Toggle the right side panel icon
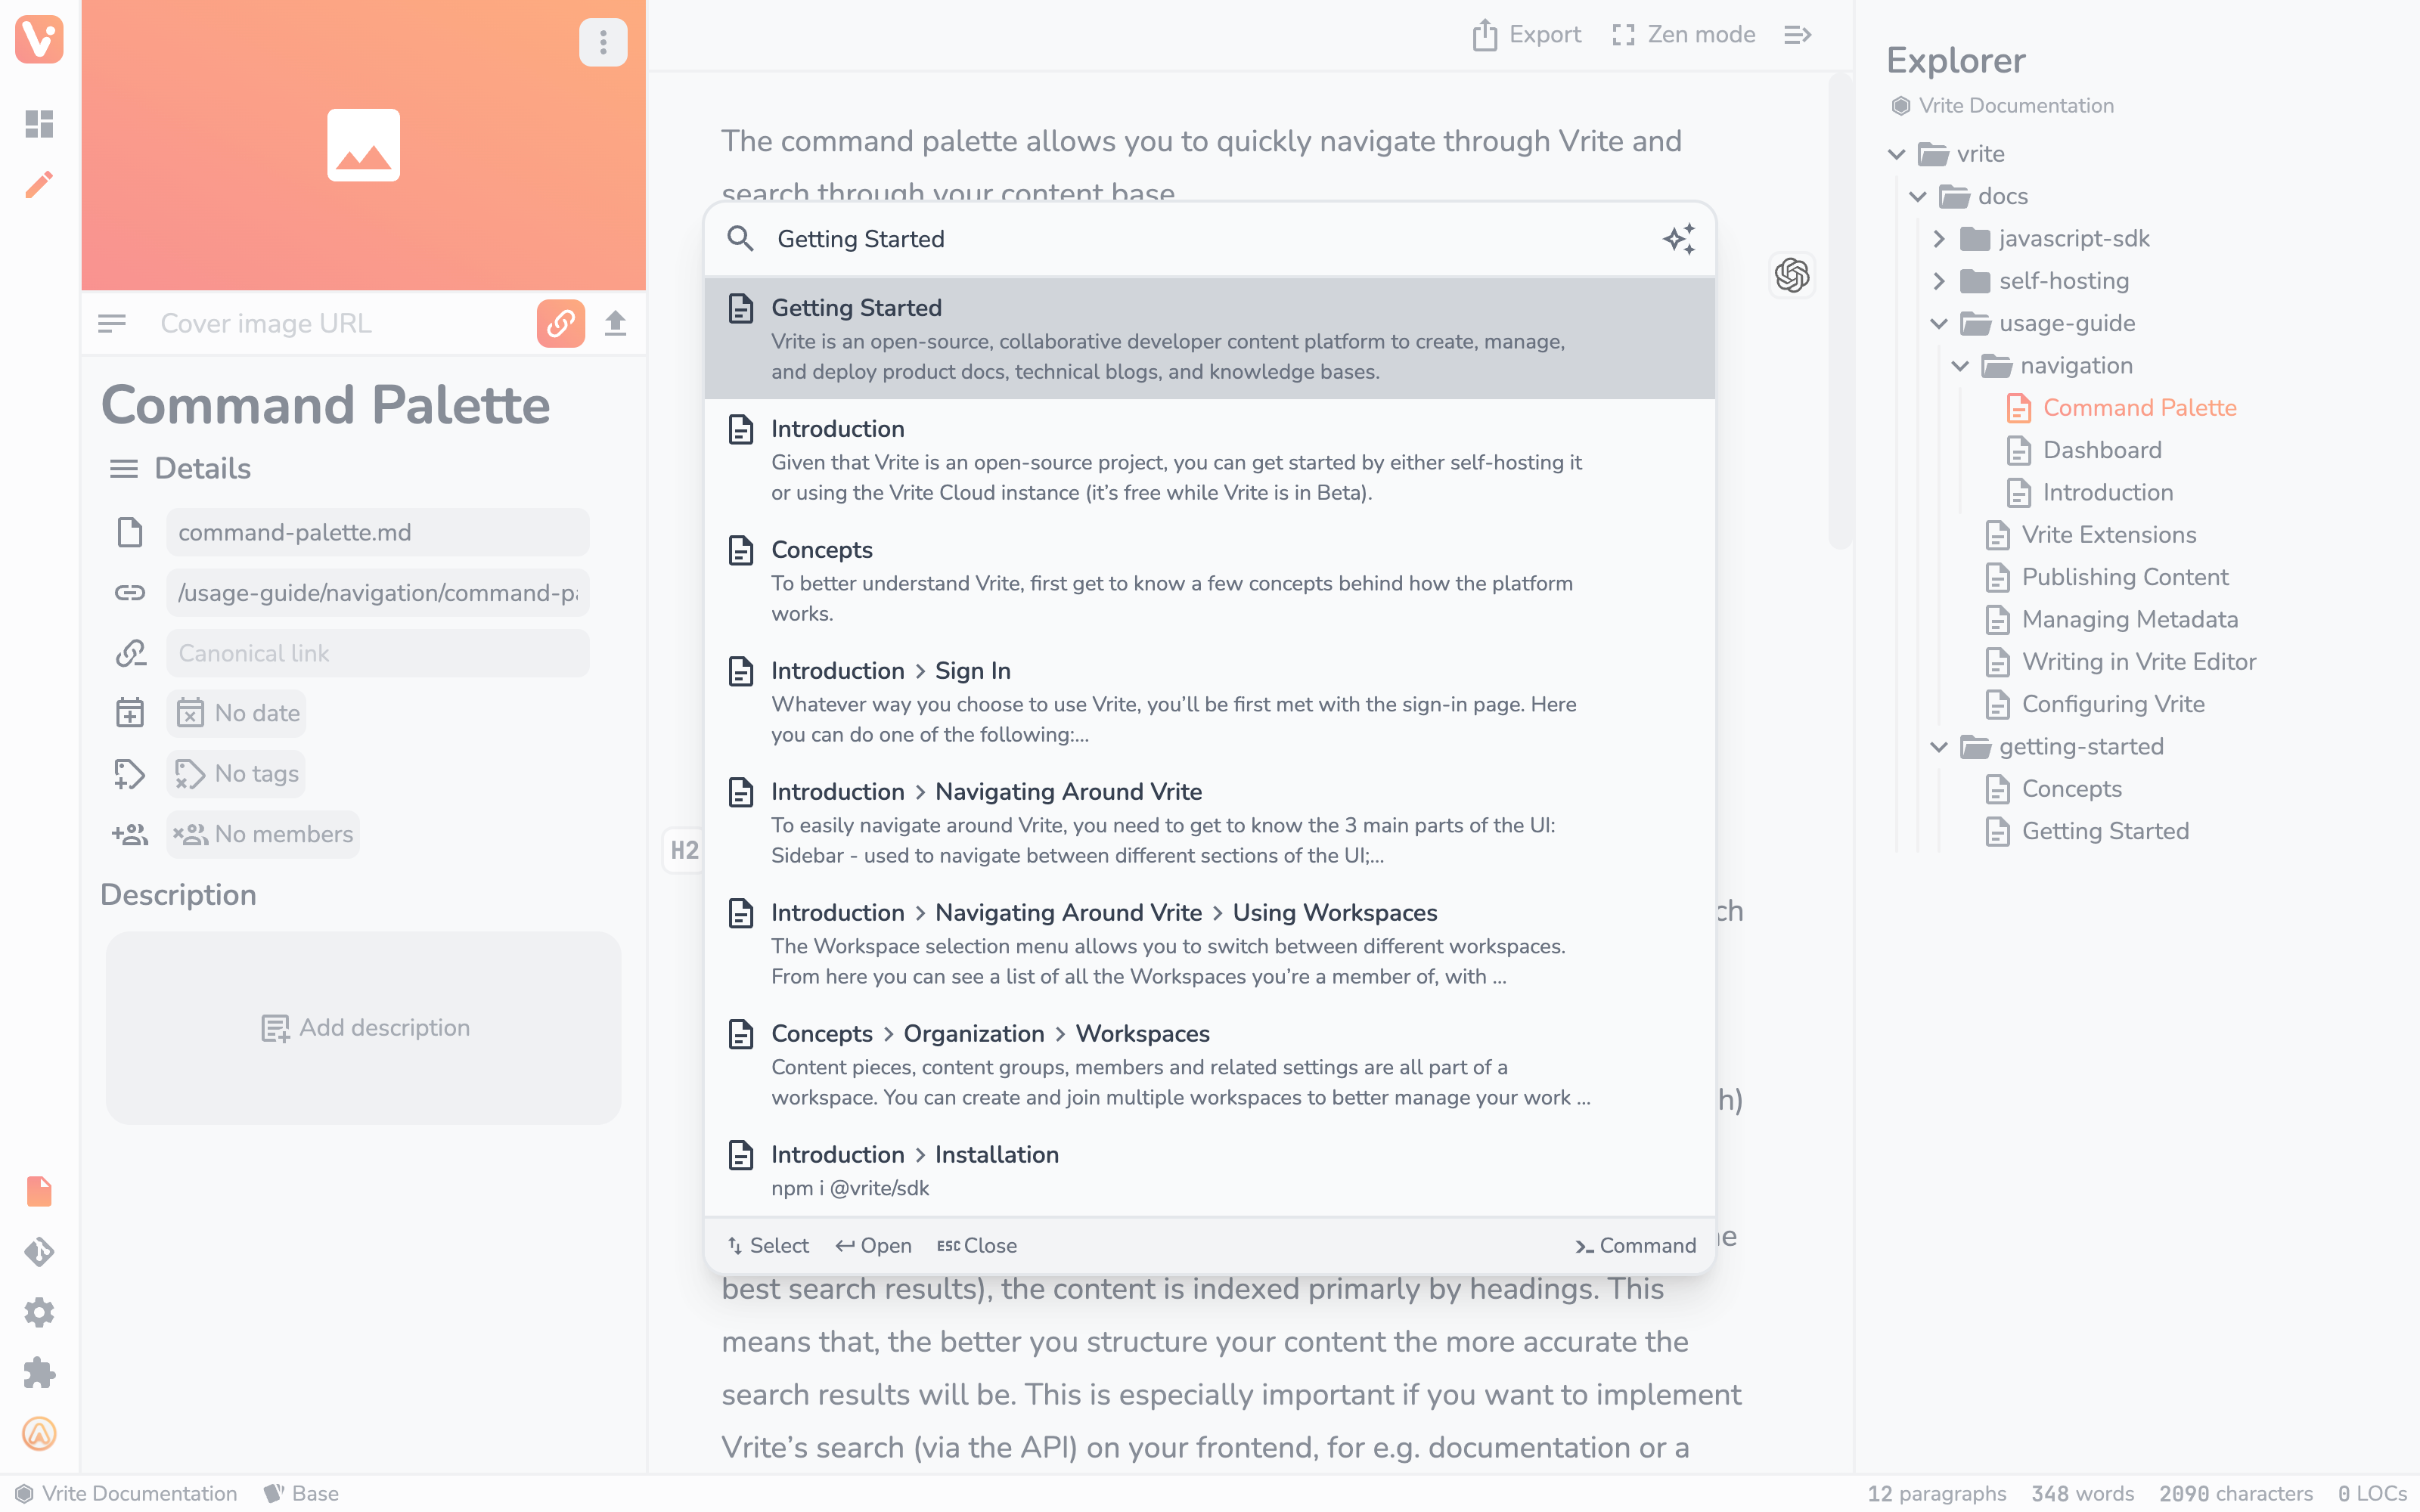 click(1798, 35)
